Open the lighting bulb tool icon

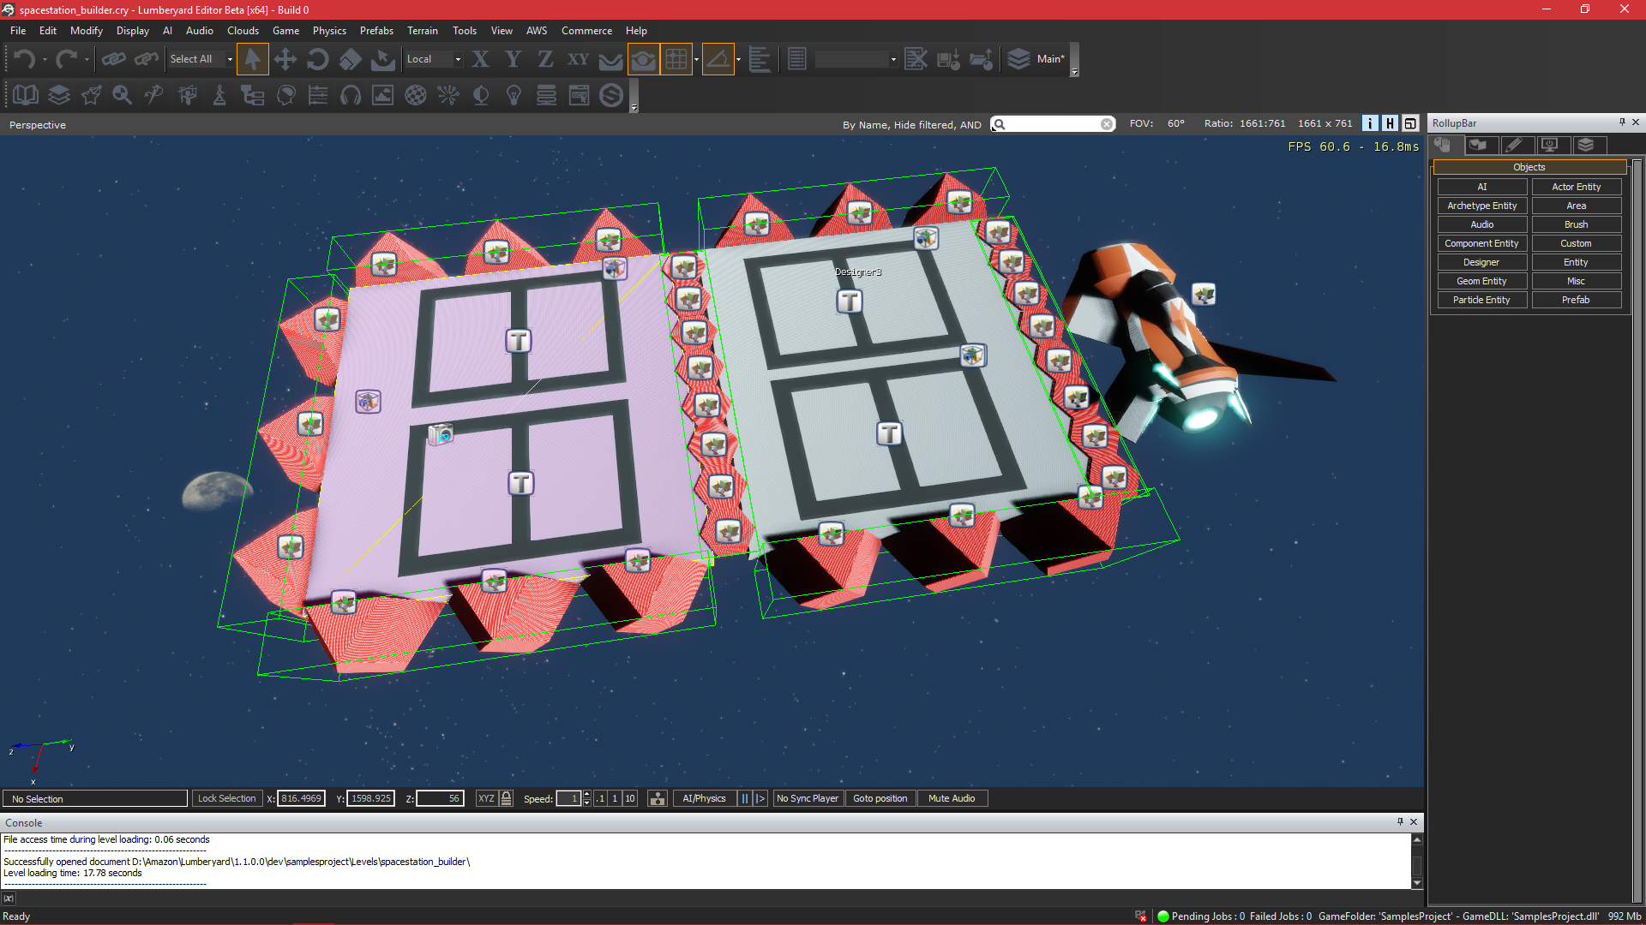[x=514, y=95]
